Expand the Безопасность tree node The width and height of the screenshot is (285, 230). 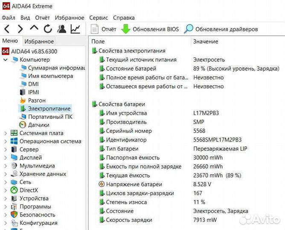click(6, 215)
